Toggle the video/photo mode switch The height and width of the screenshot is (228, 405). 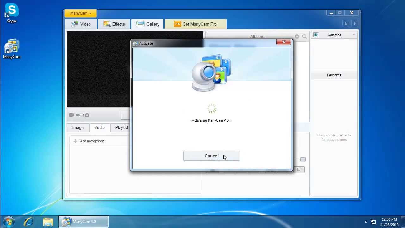[80, 115]
